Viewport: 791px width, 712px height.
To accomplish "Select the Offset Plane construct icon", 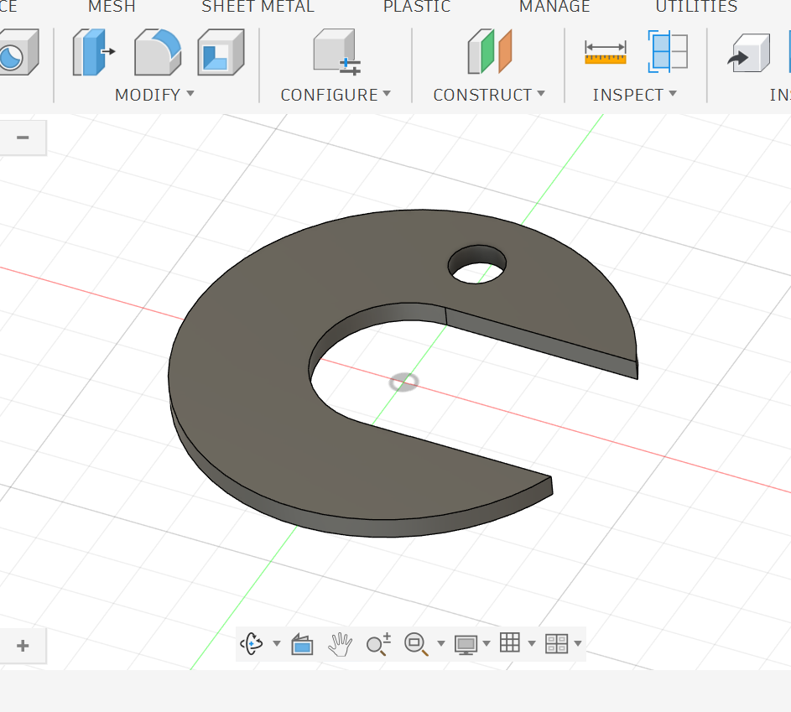I will 489,51.
